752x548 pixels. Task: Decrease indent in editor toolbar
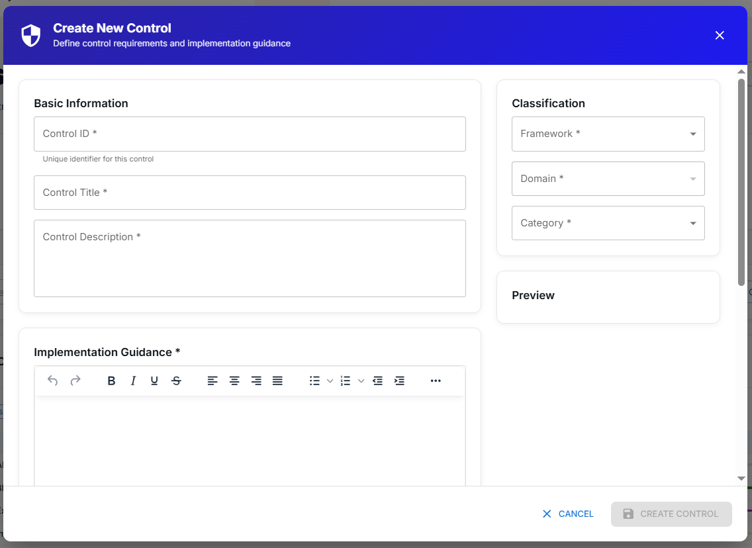pyautogui.click(x=377, y=381)
